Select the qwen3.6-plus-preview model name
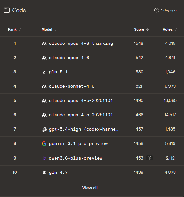Image resolution: width=184 pixels, height=197 pixels. pos(76,158)
